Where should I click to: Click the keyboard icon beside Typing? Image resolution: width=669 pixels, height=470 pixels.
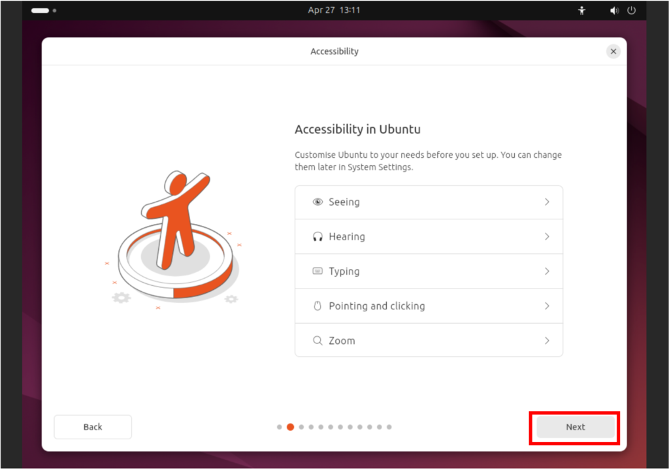coord(318,272)
